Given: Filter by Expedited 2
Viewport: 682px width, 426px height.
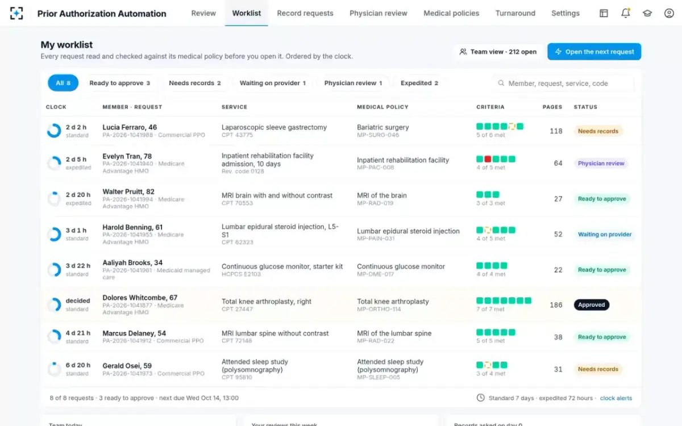Looking at the screenshot, I should (419, 83).
